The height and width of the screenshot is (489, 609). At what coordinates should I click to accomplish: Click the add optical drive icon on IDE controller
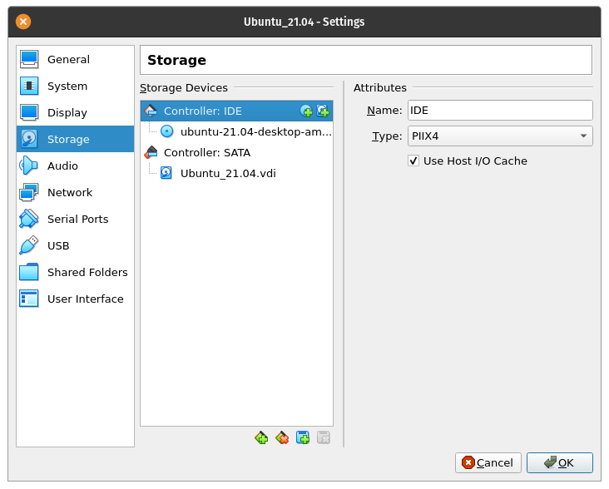click(x=306, y=111)
